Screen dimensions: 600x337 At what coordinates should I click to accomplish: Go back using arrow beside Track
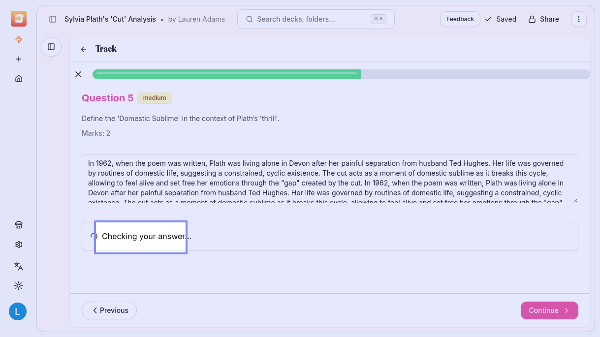click(84, 49)
